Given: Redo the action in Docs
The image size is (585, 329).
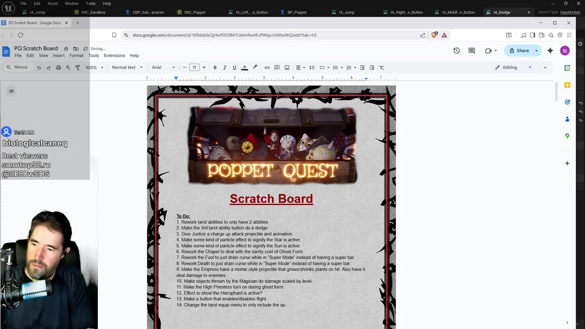Looking at the screenshot, I should click(x=48, y=68).
